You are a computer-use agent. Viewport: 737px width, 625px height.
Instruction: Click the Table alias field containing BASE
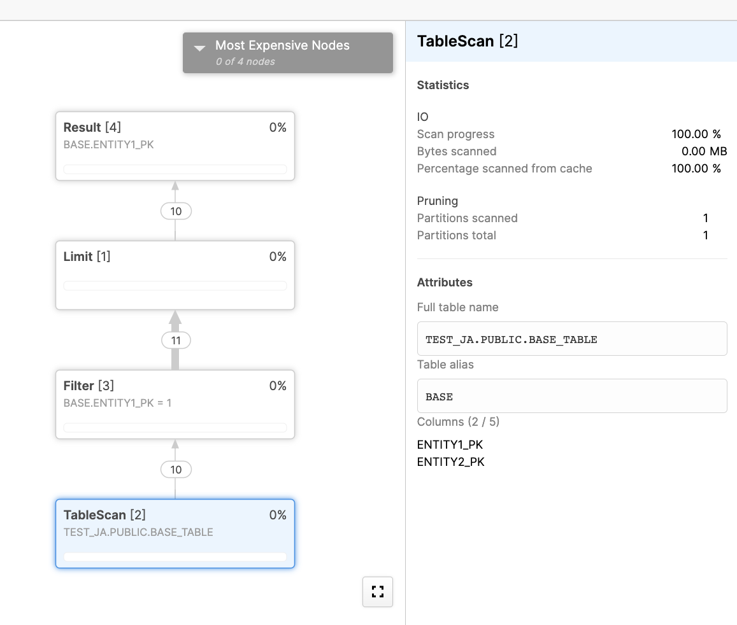[x=571, y=397]
